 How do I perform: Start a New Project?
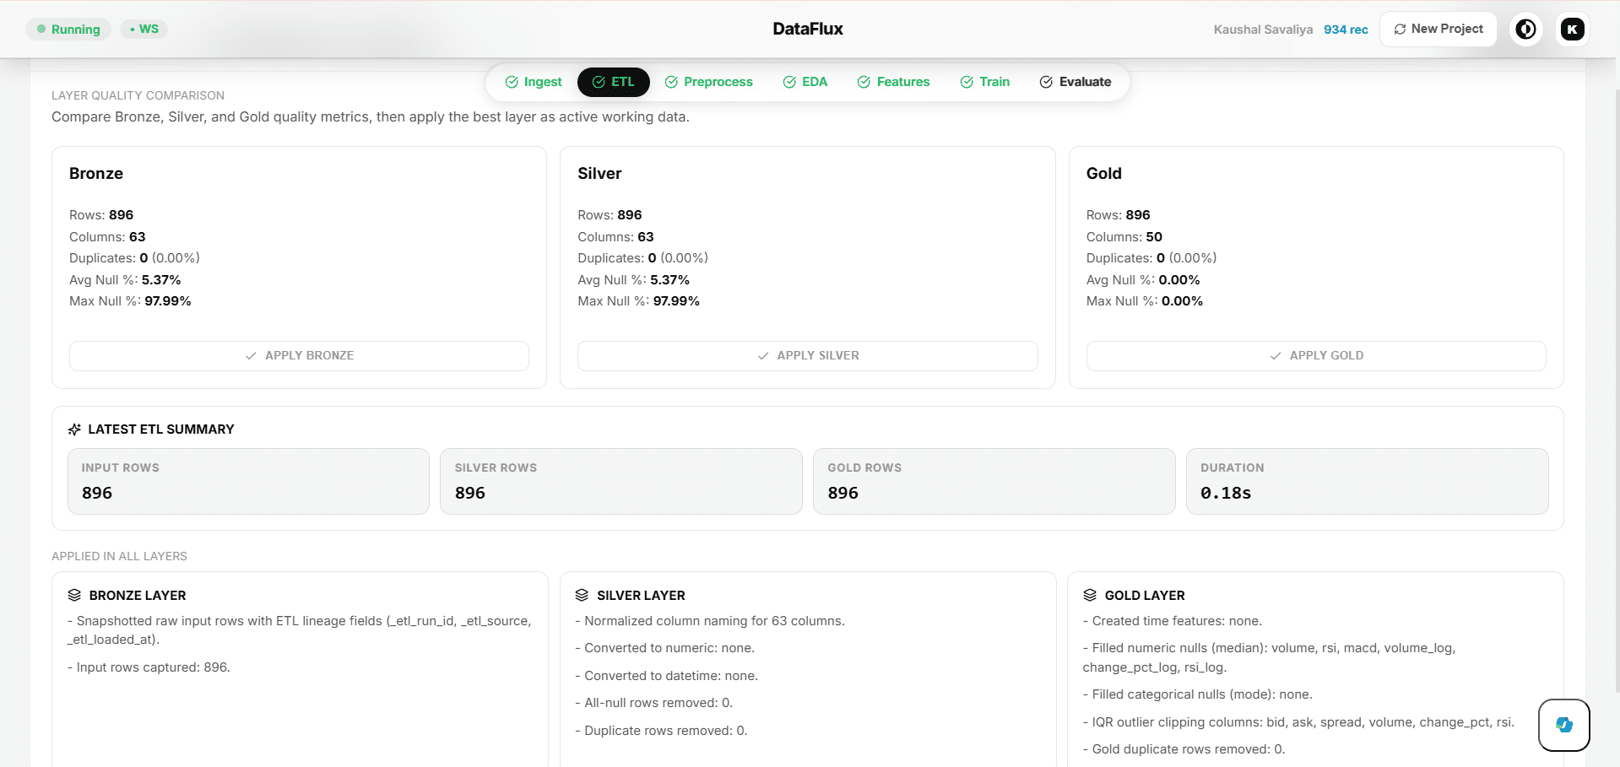pos(1438,28)
